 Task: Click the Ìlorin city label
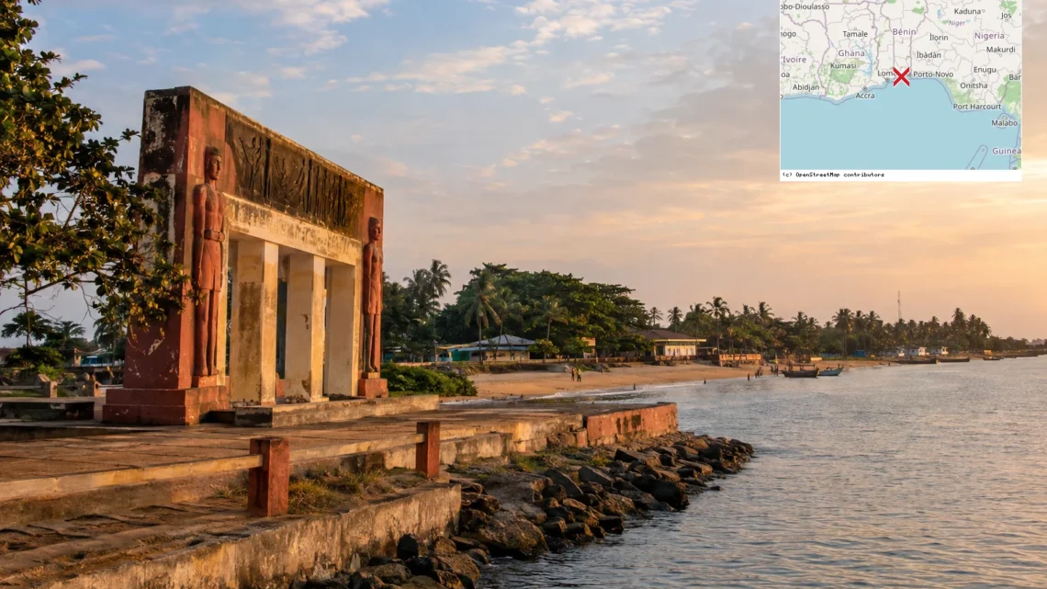tap(938, 38)
